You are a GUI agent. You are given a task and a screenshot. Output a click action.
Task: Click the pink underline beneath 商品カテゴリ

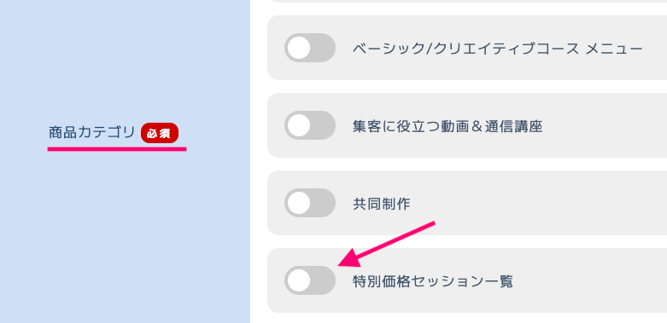117,149
